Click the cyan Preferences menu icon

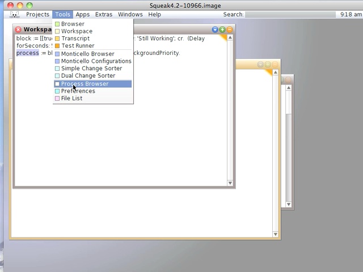click(57, 91)
